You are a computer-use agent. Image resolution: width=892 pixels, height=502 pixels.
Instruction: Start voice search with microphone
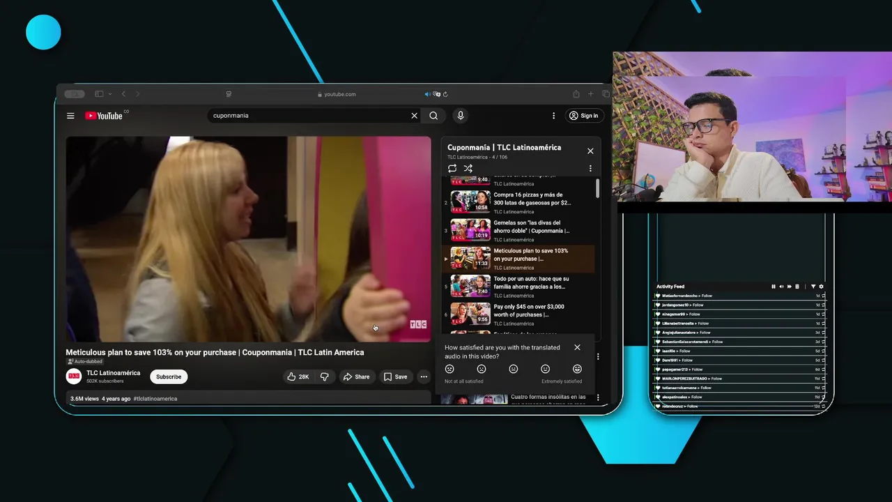pos(460,116)
